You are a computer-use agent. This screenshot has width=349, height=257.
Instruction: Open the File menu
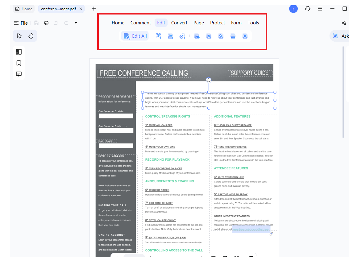[21, 23]
